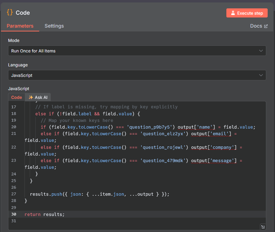The image size is (275, 232).
Task: Click line number 17 in the gutter
Action: point(14,107)
